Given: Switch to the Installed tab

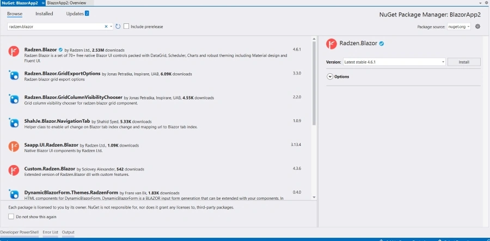Looking at the screenshot, I should click(44, 14).
